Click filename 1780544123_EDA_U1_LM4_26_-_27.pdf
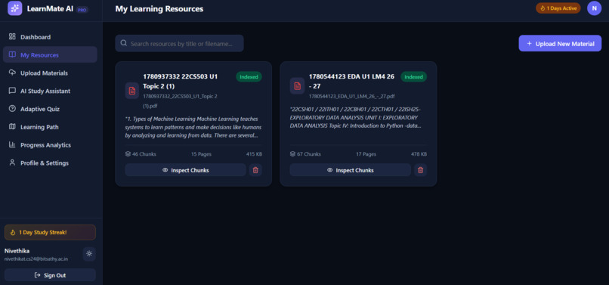This screenshot has height=285, width=609. [352, 96]
